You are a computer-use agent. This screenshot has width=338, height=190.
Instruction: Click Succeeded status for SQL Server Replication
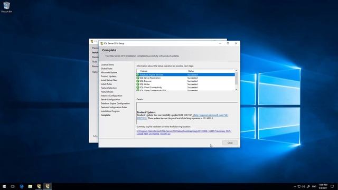(x=192, y=78)
